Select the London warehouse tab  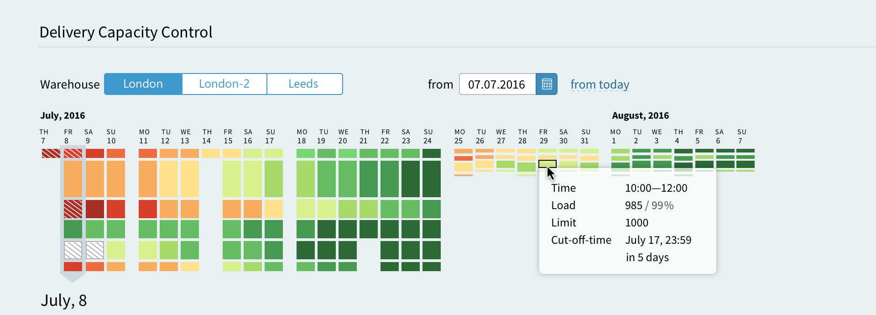click(x=143, y=84)
